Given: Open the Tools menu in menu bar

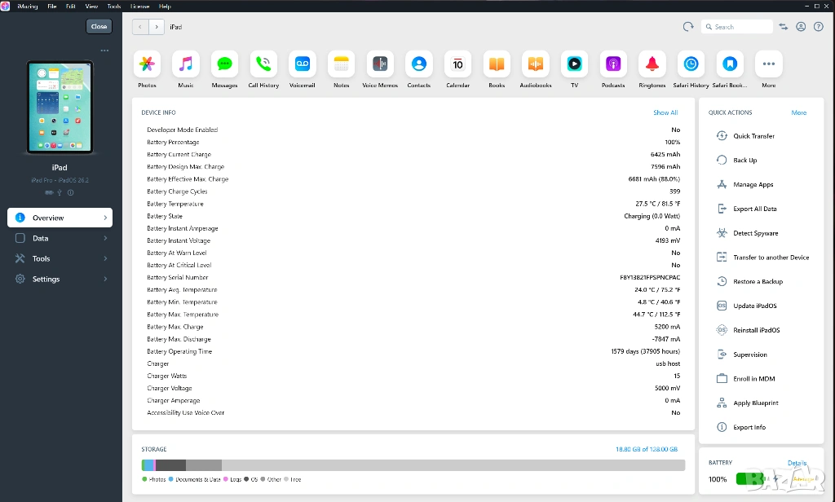Looking at the screenshot, I should tap(114, 6).
